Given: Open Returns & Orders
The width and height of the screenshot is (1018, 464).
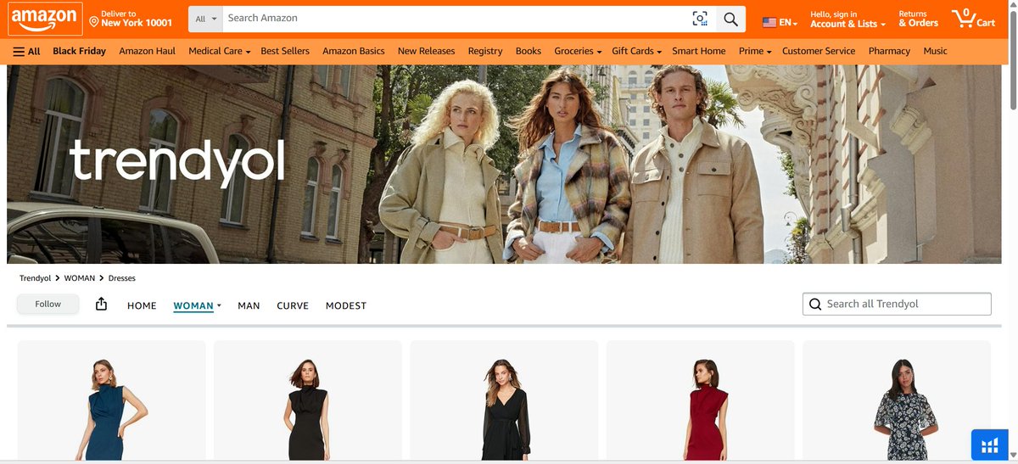Looking at the screenshot, I should [x=918, y=19].
